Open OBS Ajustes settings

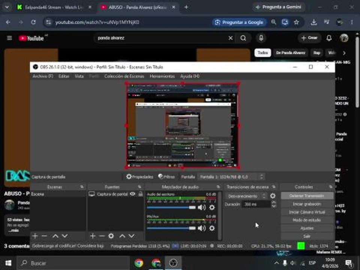307,228
